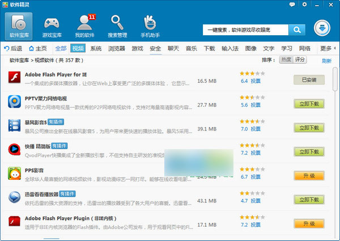Click 投票 for PPS影音
Viewport: 340px width, 241px height.
pos(256,177)
